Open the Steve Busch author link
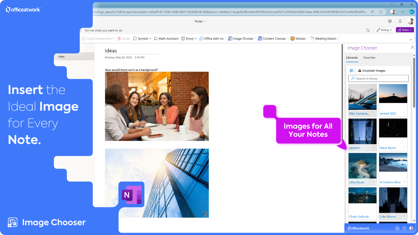Screen dimensions: 418x235 tap(388, 148)
